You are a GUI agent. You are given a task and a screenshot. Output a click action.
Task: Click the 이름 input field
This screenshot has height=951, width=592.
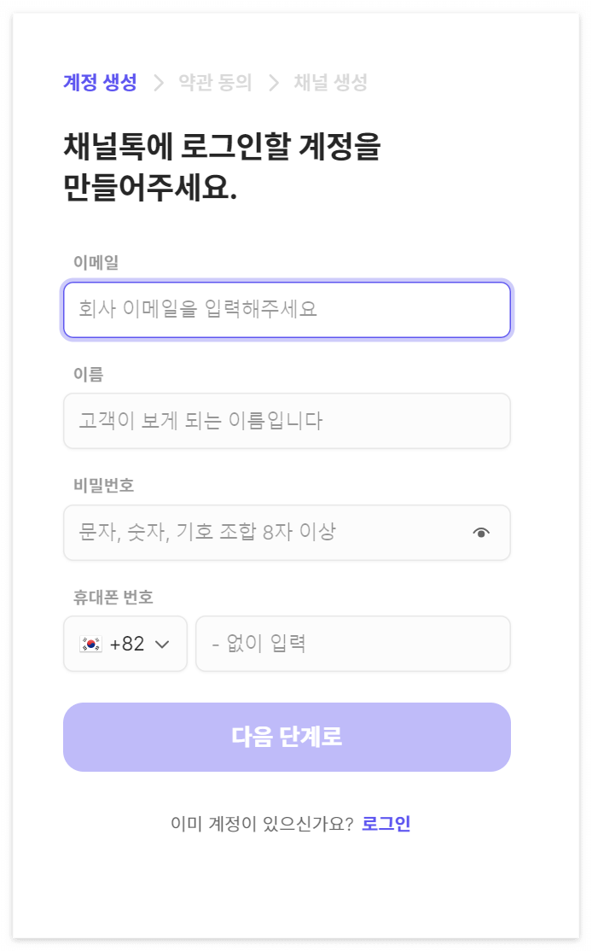pyautogui.click(x=286, y=421)
